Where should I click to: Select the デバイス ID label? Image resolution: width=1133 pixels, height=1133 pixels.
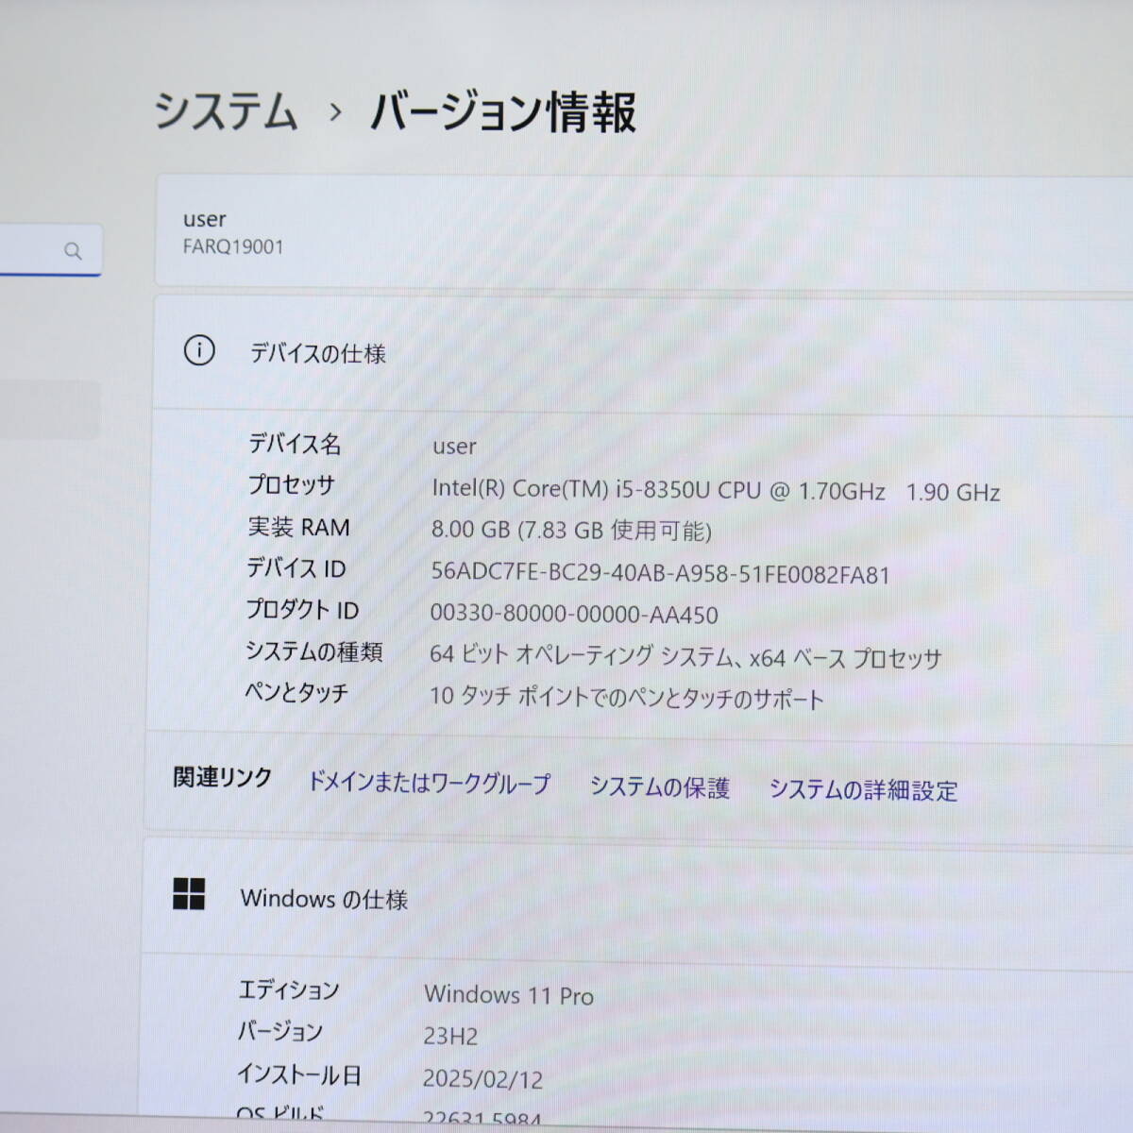click(296, 568)
